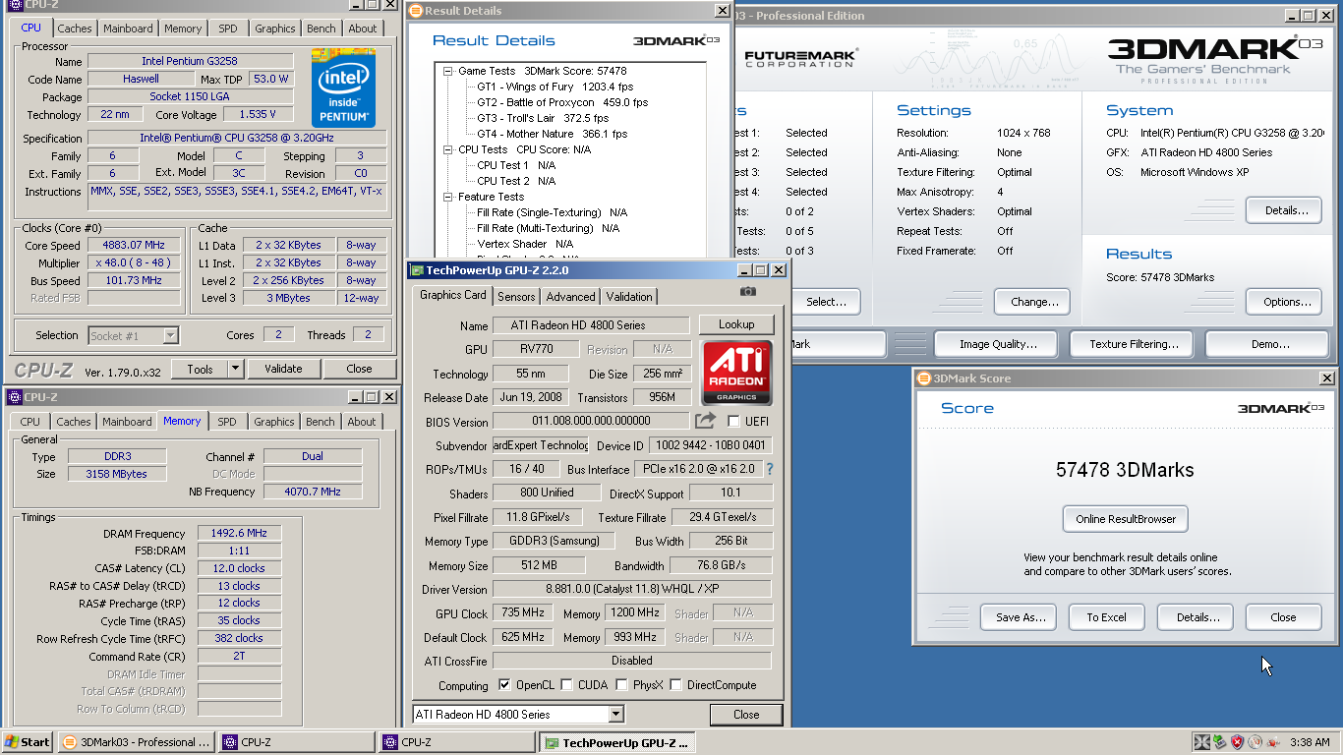Click the Validate button in CPU-Z
1343x755 pixels.
[x=283, y=369]
